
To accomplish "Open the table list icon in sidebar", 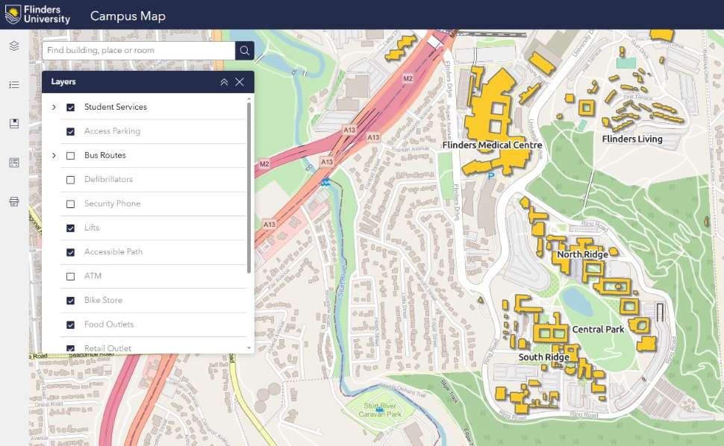I will [14, 163].
